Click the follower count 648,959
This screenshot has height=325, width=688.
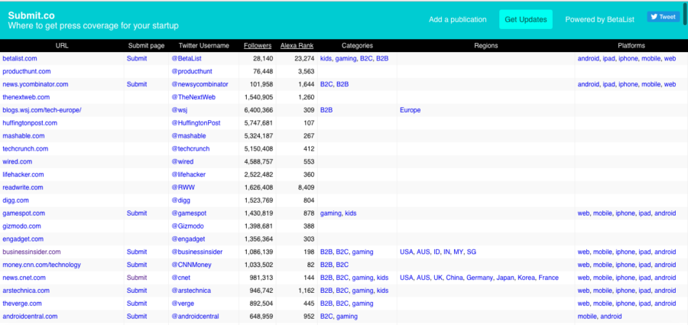[x=261, y=317]
